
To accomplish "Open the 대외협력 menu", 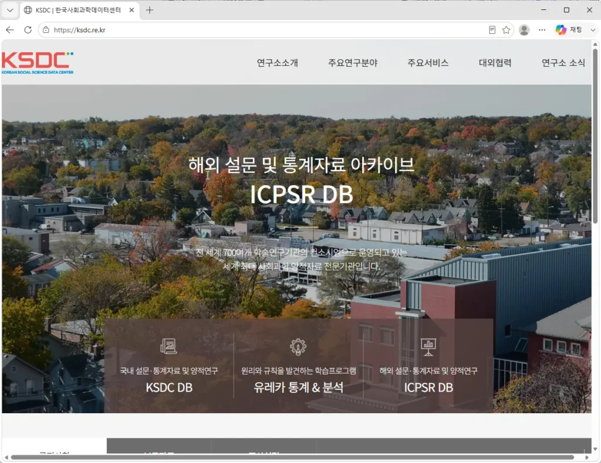I will (x=495, y=63).
